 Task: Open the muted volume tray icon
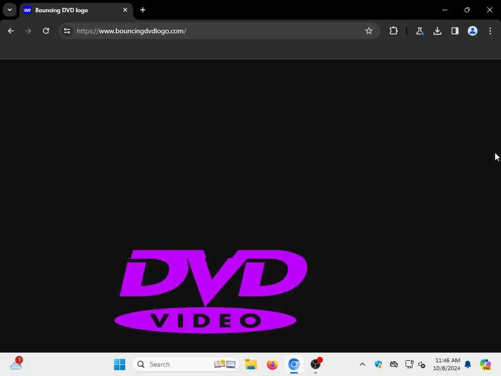click(421, 364)
